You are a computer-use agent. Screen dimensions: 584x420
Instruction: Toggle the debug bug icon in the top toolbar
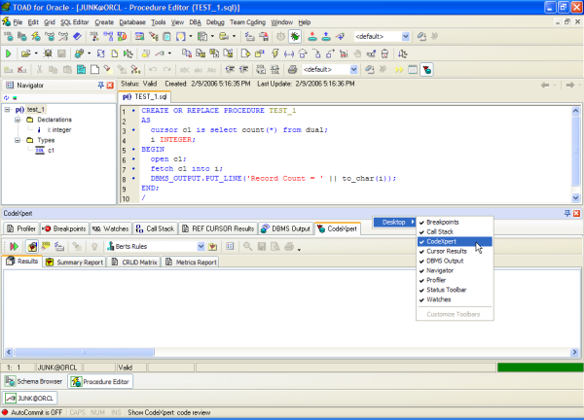click(x=295, y=36)
